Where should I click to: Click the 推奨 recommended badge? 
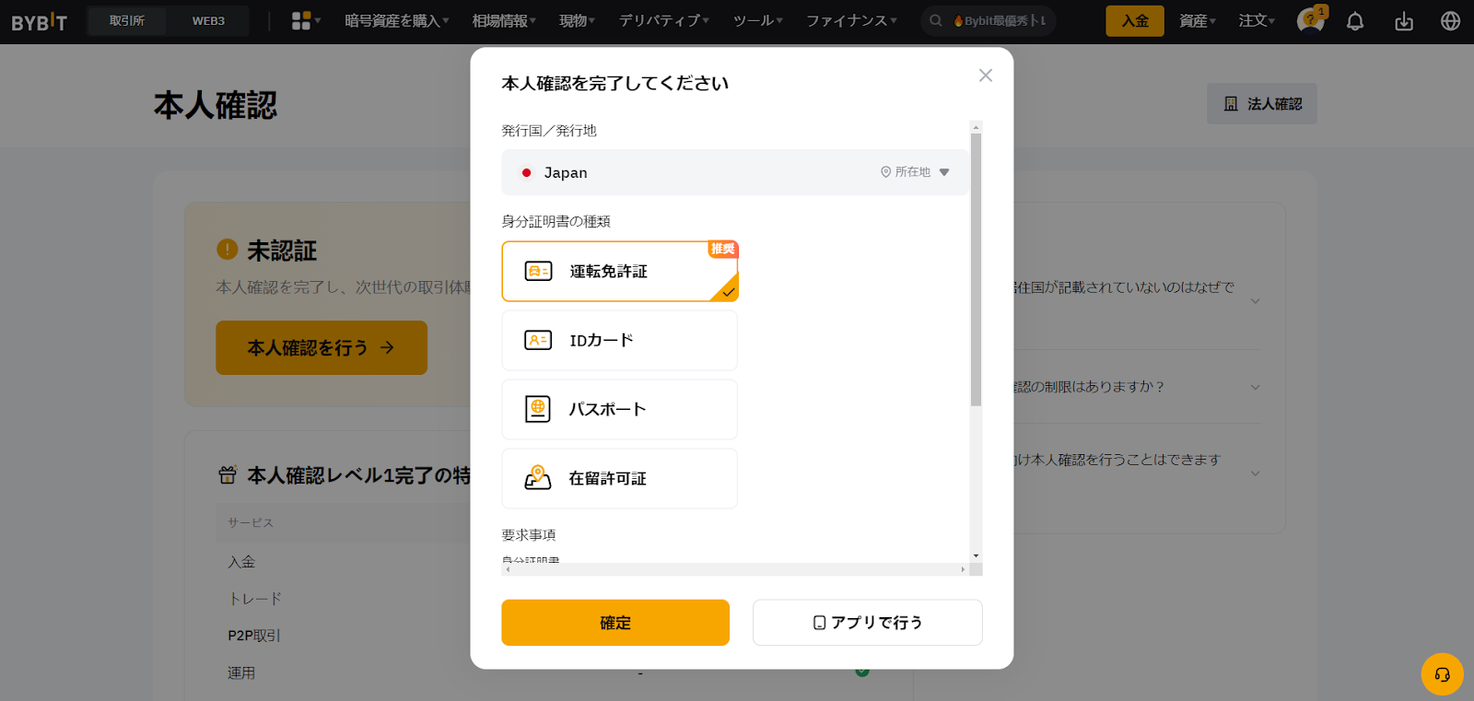[x=723, y=249]
